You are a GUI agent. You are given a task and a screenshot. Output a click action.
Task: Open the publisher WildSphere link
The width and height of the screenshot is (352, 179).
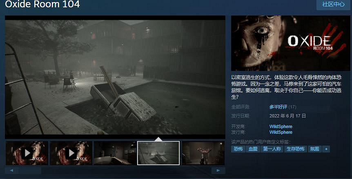click(x=281, y=132)
